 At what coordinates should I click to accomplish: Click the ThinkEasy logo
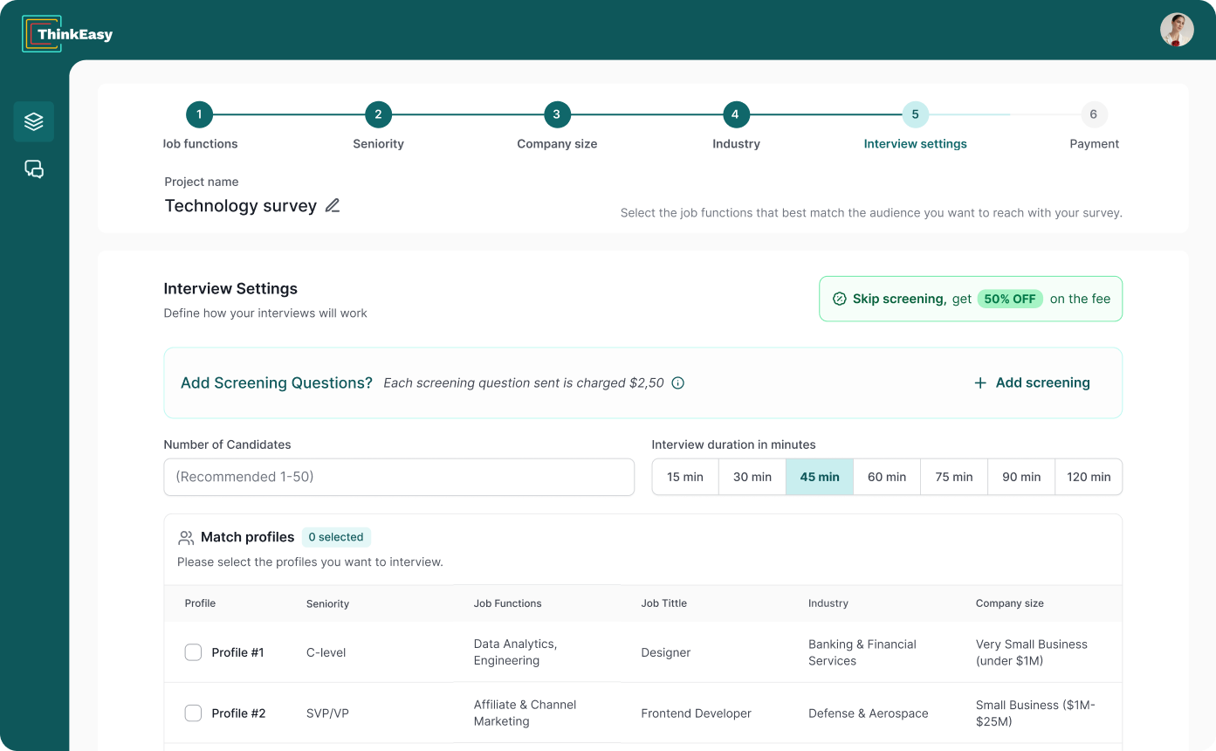click(67, 34)
